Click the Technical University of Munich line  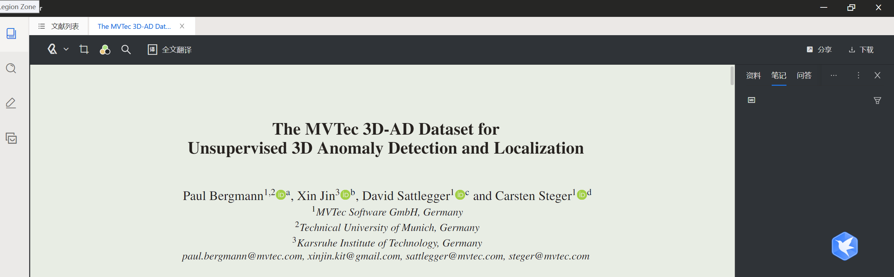click(387, 227)
